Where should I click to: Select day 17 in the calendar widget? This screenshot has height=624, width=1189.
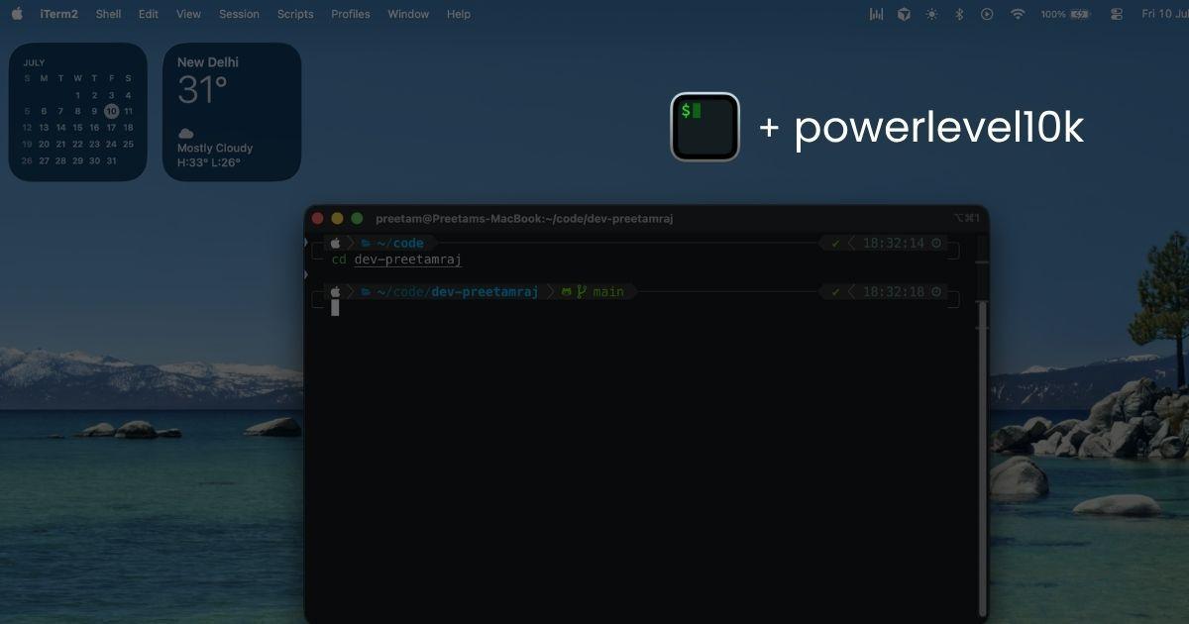[111, 128]
